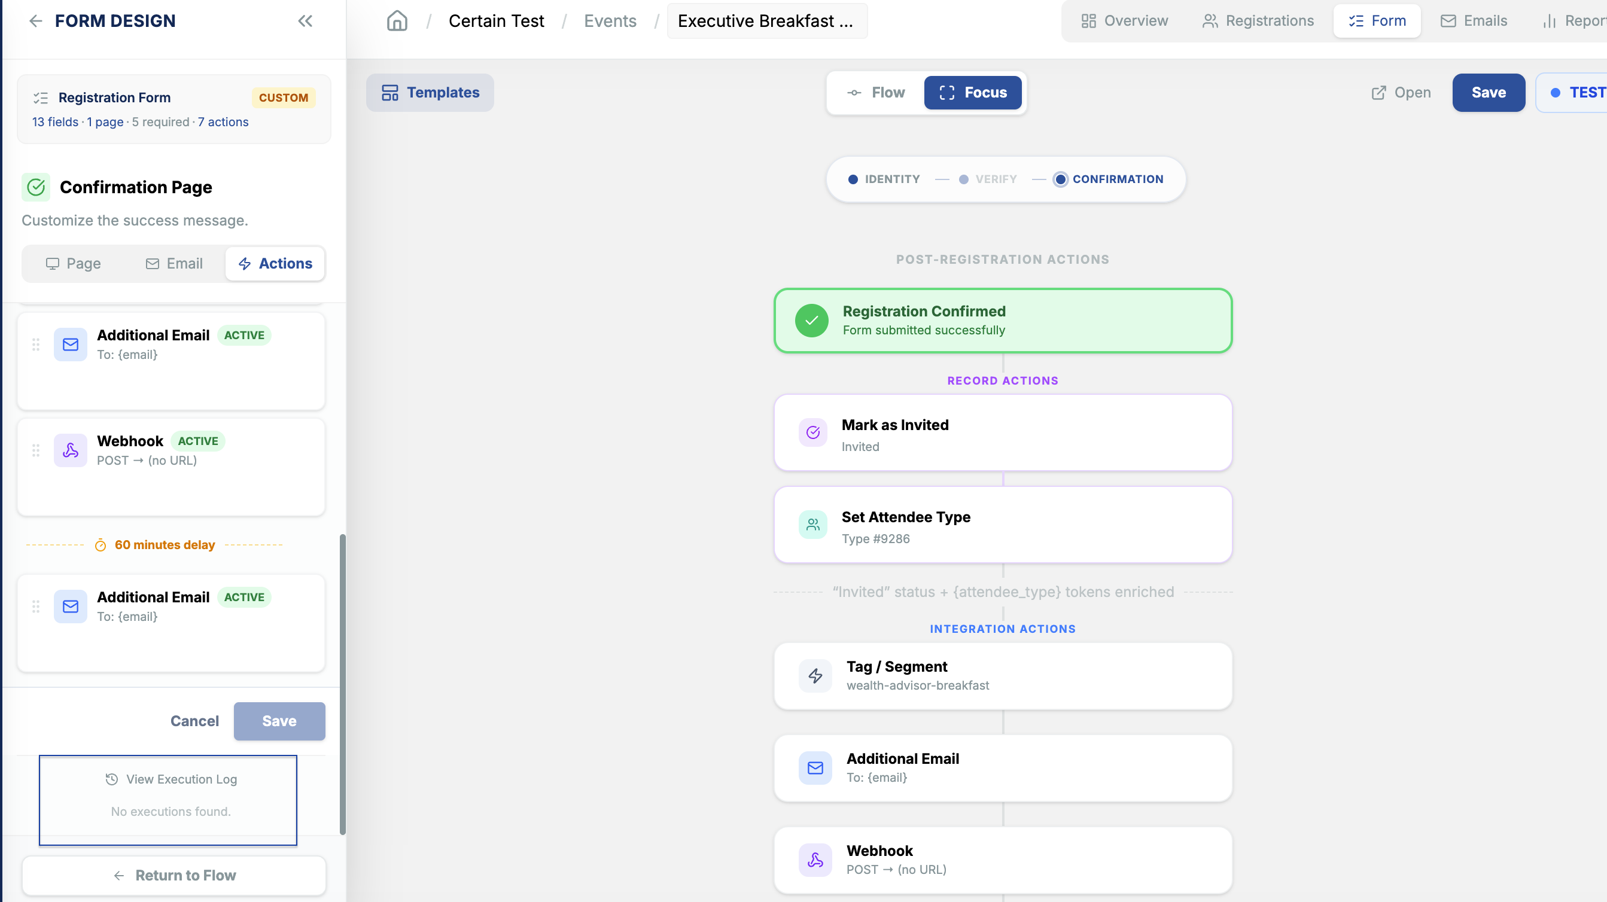Click the Mark as Invited purple icon
Viewport: 1607px width, 902px height.
pyautogui.click(x=813, y=432)
